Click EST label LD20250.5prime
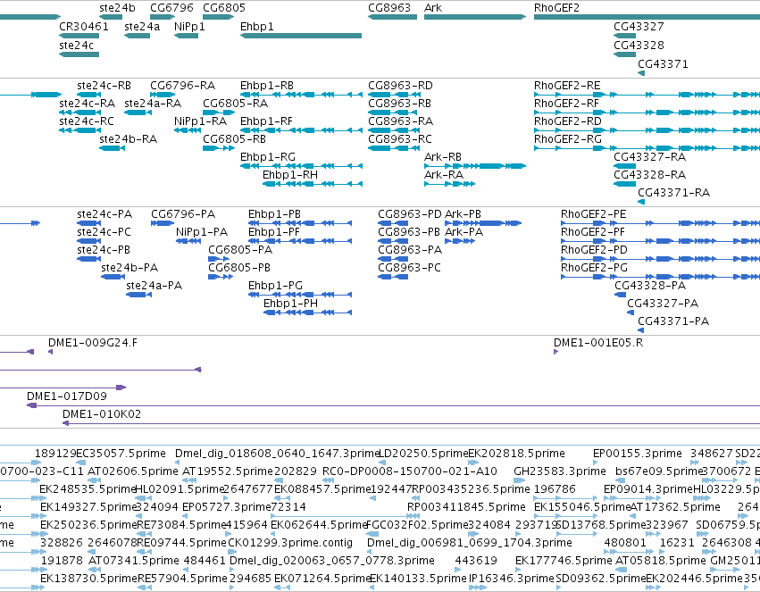This screenshot has height=592, width=760. tap(423, 454)
